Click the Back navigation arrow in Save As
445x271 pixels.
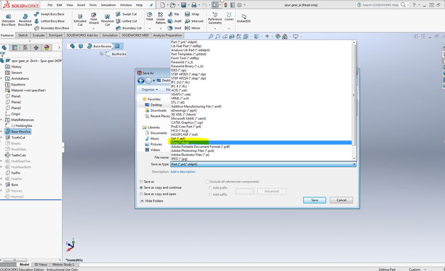[x=141, y=81]
